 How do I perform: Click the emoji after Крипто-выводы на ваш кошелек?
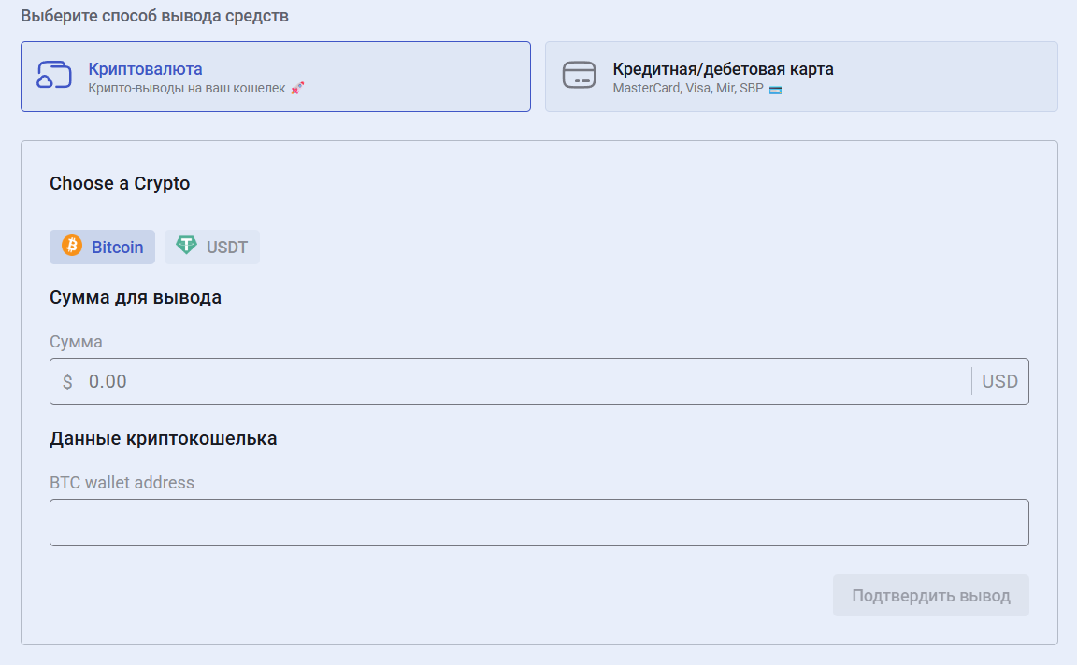coord(298,90)
